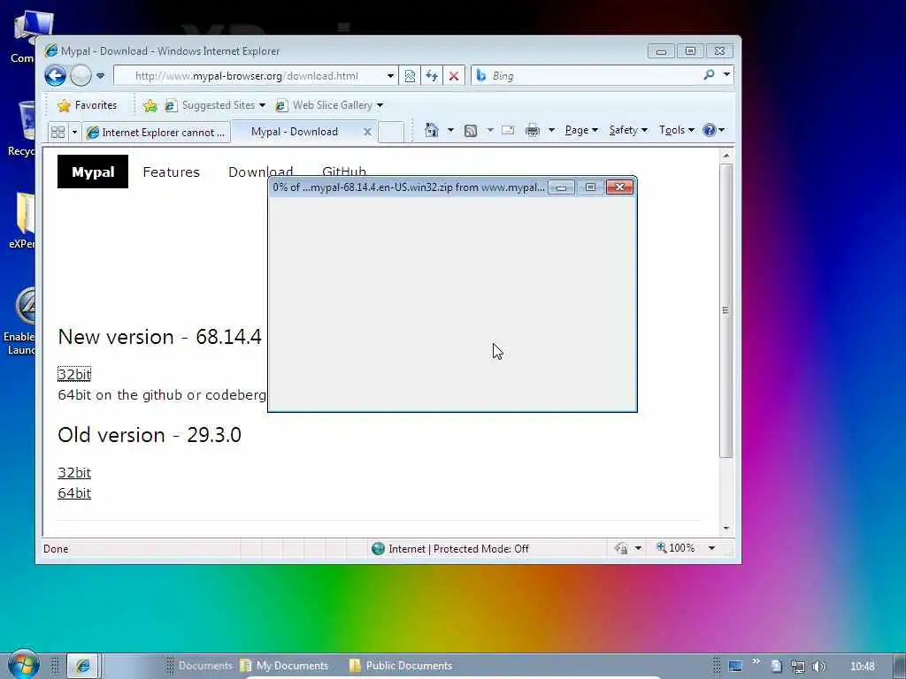Screen dimensions: 906x679
Task: Open the Page menu
Action: (x=581, y=130)
